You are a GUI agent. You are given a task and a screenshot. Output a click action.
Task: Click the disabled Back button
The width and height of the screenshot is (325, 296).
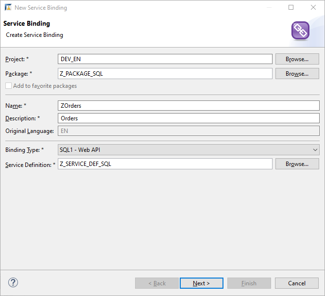157,283
